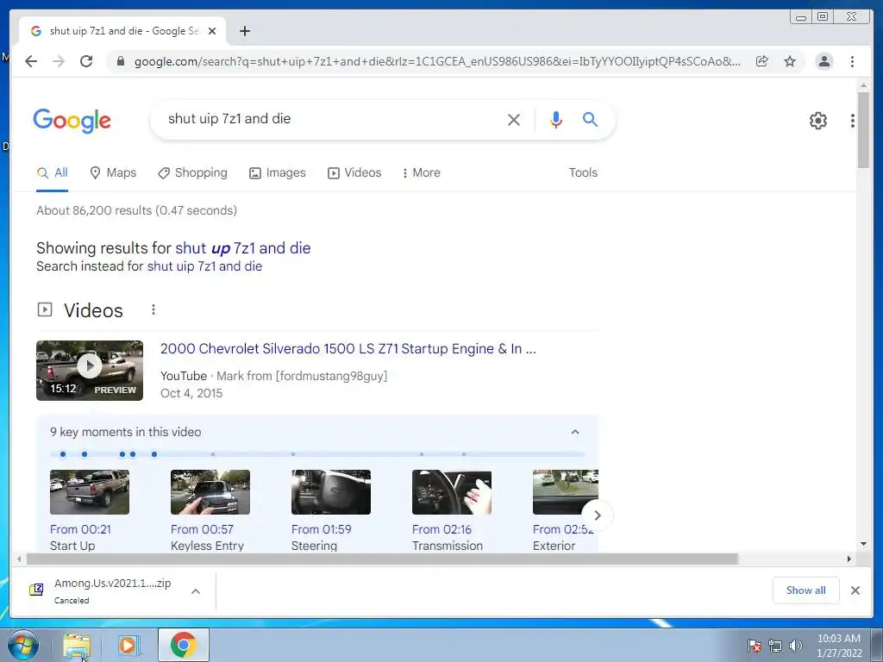Show all downloads

pos(806,590)
